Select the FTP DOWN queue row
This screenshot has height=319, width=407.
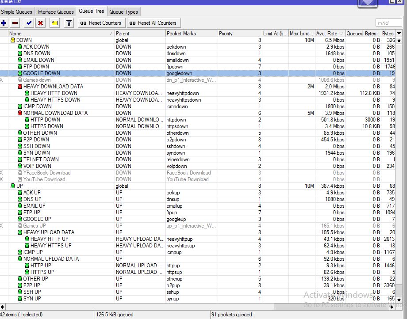tap(198, 67)
